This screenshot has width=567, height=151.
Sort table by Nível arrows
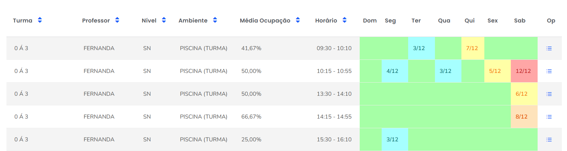pos(164,20)
